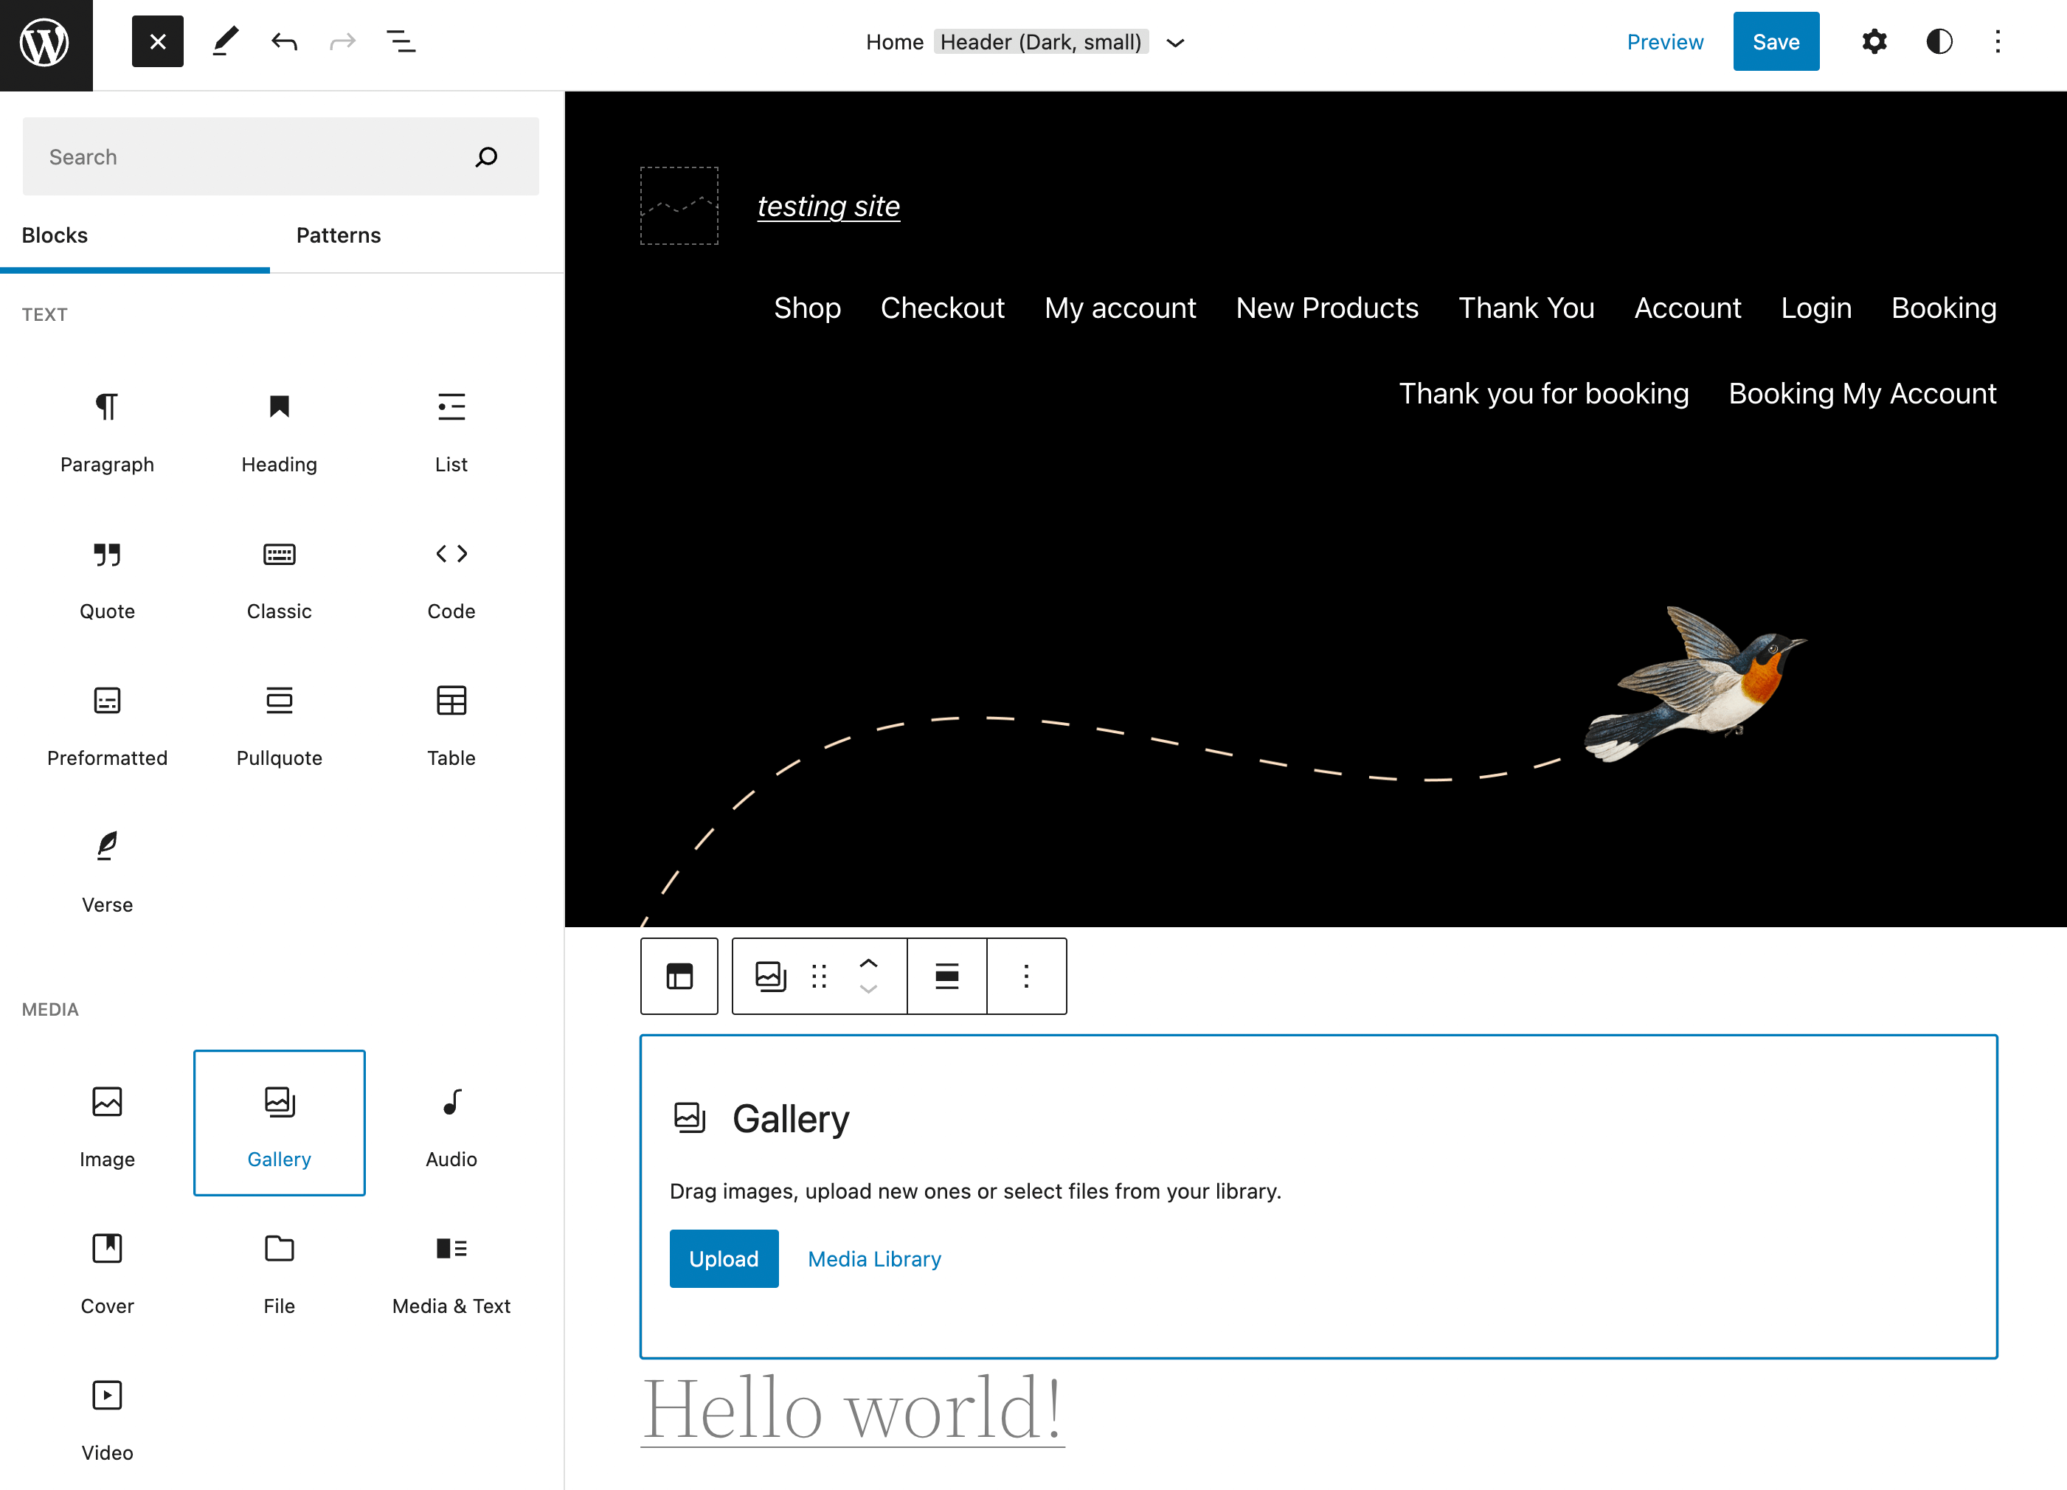Image resolution: width=2067 pixels, height=1490 pixels.
Task: Close the block inserter panel
Action: [x=158, y=42]
